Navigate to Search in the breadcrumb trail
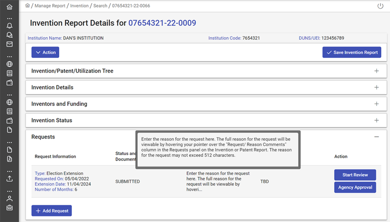This screenshot has width=390, height=222. [100, 6]
